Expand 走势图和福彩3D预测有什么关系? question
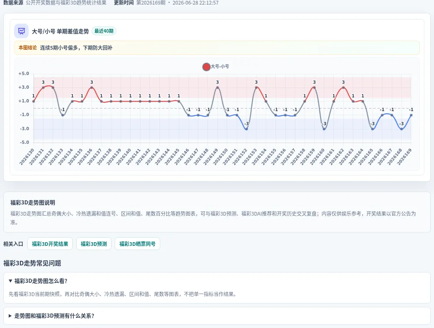 [217, 316]
